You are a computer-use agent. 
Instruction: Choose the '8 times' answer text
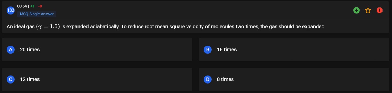coord(225,79)
